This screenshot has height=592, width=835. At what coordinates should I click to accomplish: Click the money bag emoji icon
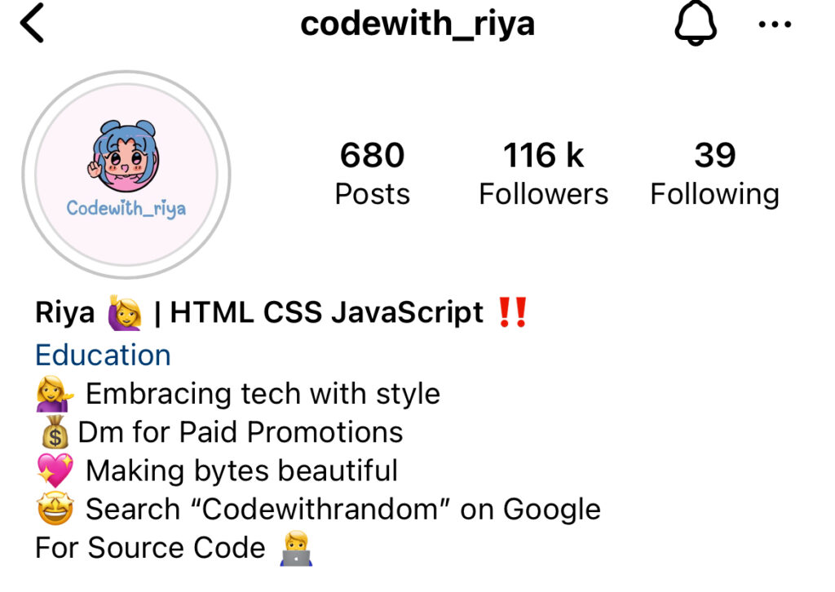pos(55,431)
